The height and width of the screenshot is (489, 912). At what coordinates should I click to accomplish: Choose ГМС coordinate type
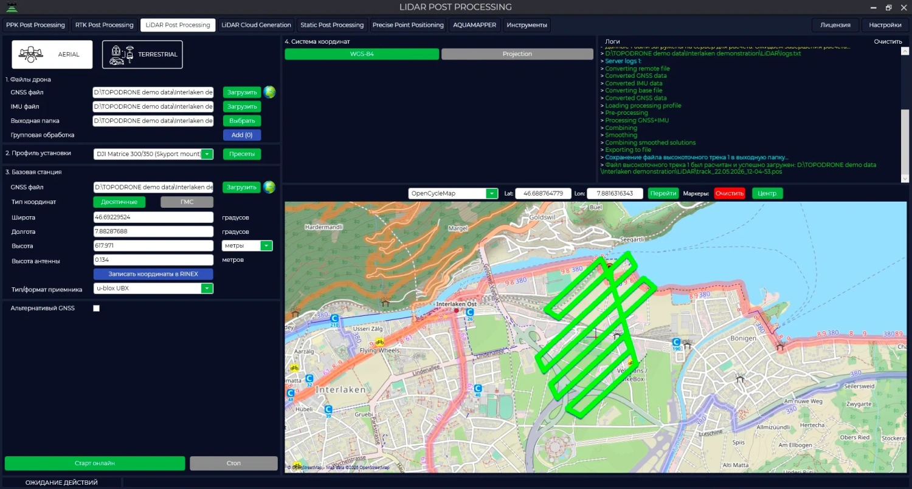pos(187,202)
